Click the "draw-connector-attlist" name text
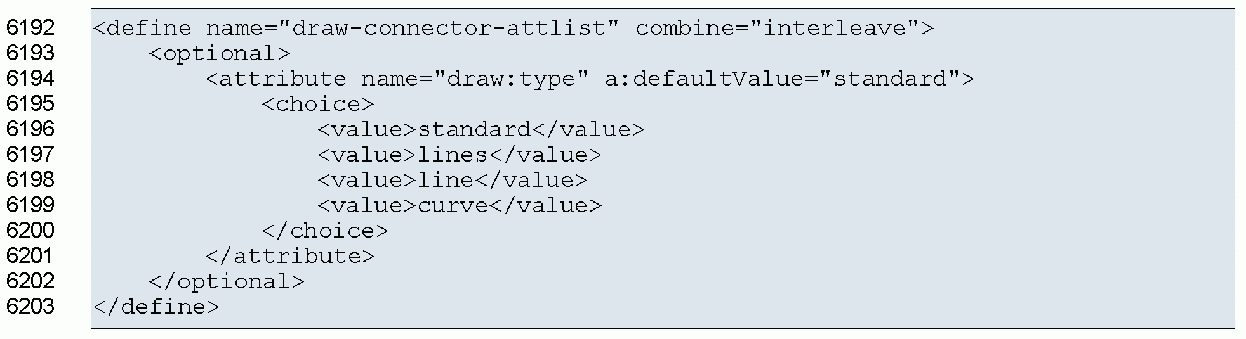The height and width of the screenshot is (339, 1246). pyautogui.click(x=448, y=28)
